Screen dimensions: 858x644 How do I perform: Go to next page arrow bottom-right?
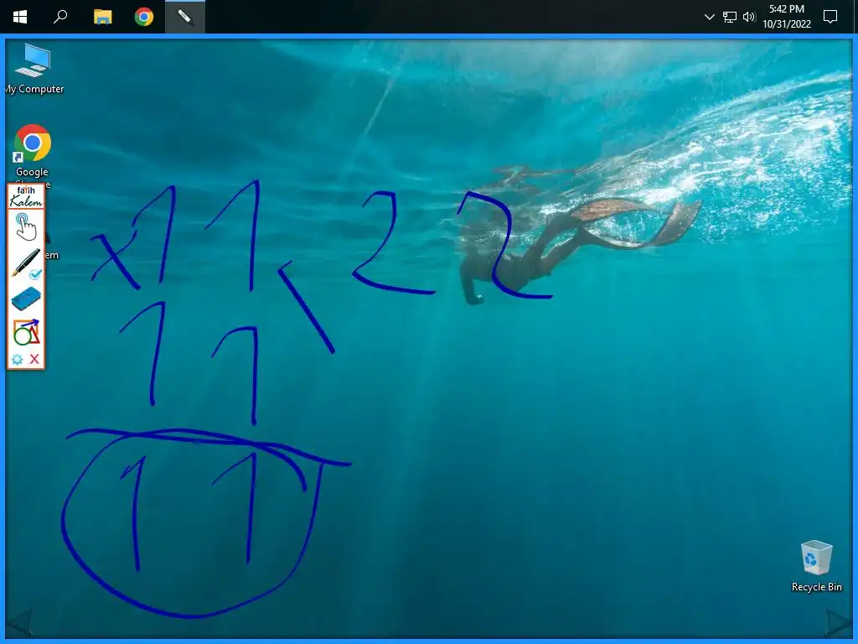pos(838,623)
